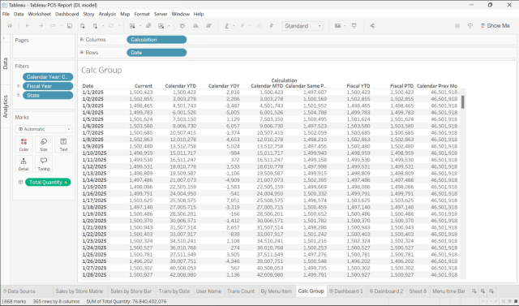Image resolution: width=519 pixels, height=306 pixels.
Task: Open the Color marks card
Action: tap(24, 144)
